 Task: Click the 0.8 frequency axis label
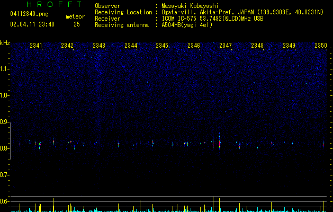tap(4, 148)
